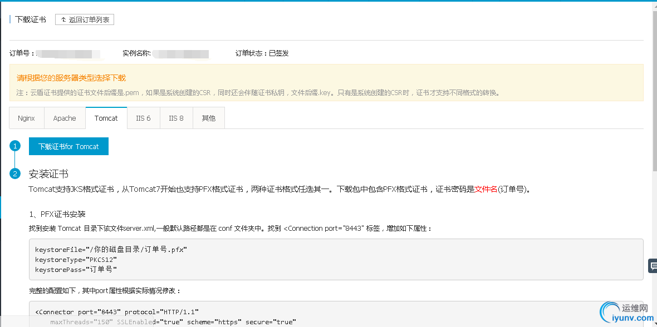Open the IIS 6 tab
Viewport: 657px width, 327px height.
143,118
